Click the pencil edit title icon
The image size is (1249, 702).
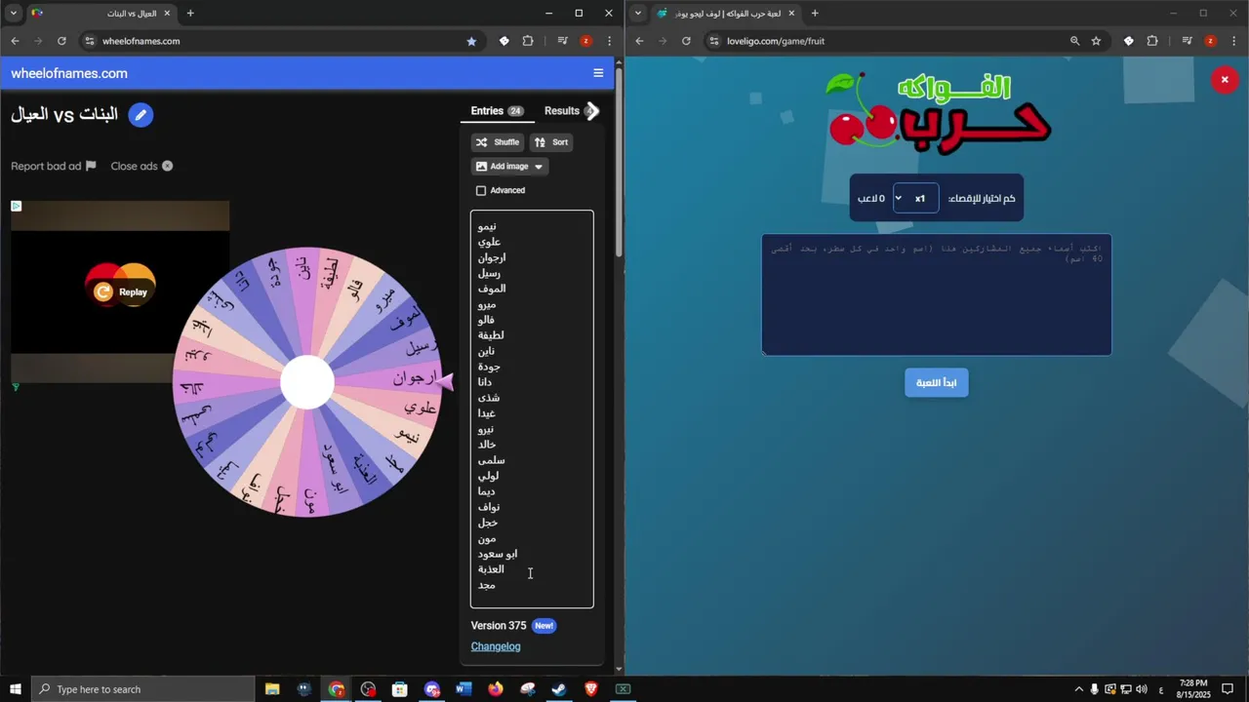click(141, 115)
